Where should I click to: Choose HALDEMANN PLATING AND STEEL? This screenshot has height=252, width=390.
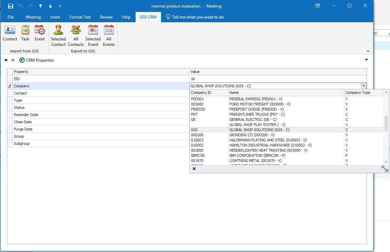pyautogui.click(x=286, y=140)
